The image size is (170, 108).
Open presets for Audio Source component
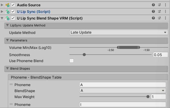(159, 5)
